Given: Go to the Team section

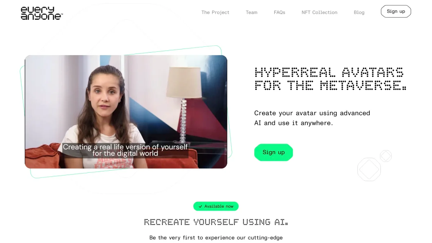Looking at the screenshot, I should [252, 12].
